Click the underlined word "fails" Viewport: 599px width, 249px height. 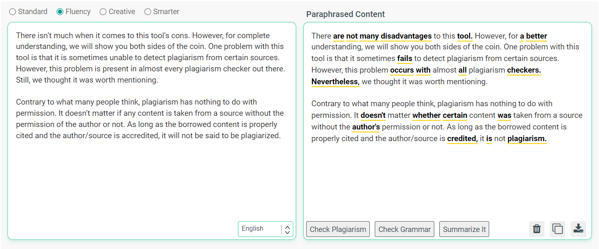(404, 59)
